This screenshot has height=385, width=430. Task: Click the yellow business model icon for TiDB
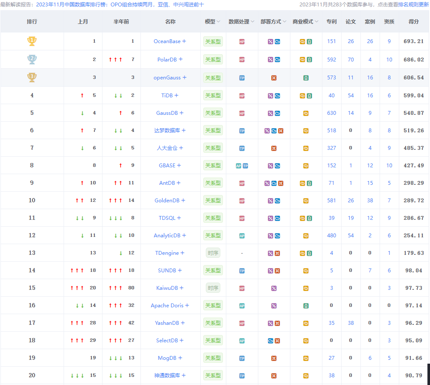(x=302, y=96)
